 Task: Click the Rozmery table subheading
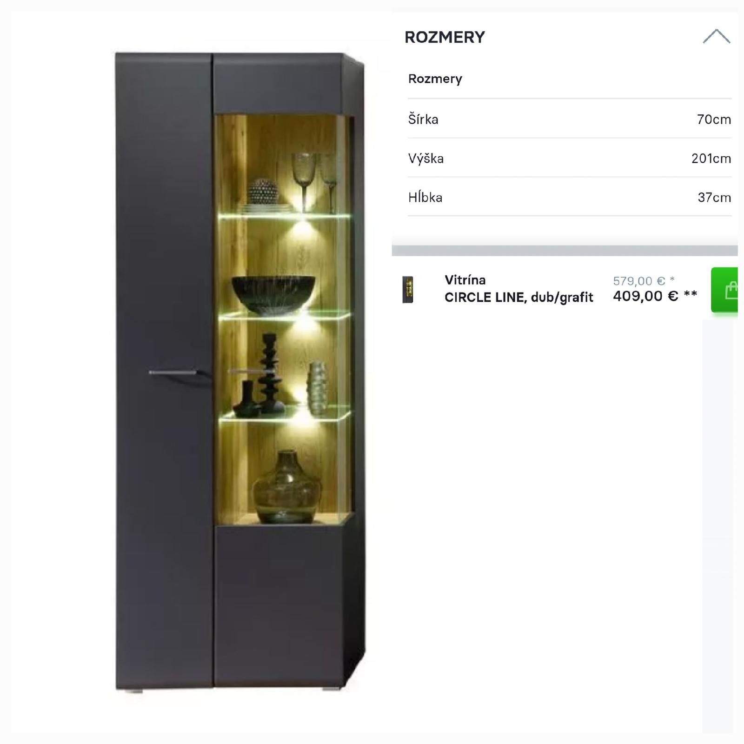coord(435,79)
